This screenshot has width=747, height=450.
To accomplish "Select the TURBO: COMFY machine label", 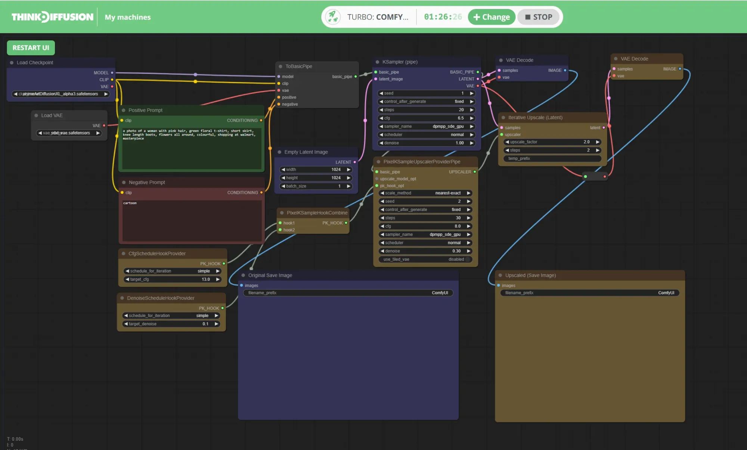I will click(377, 16).
